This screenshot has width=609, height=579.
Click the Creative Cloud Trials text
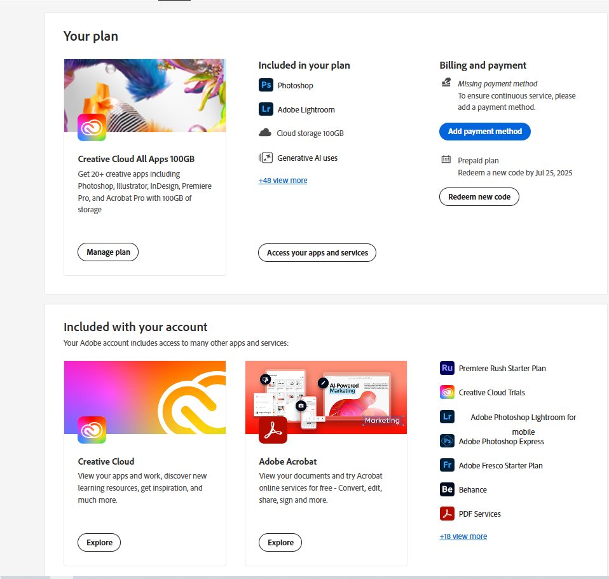[x=491, y=393]
